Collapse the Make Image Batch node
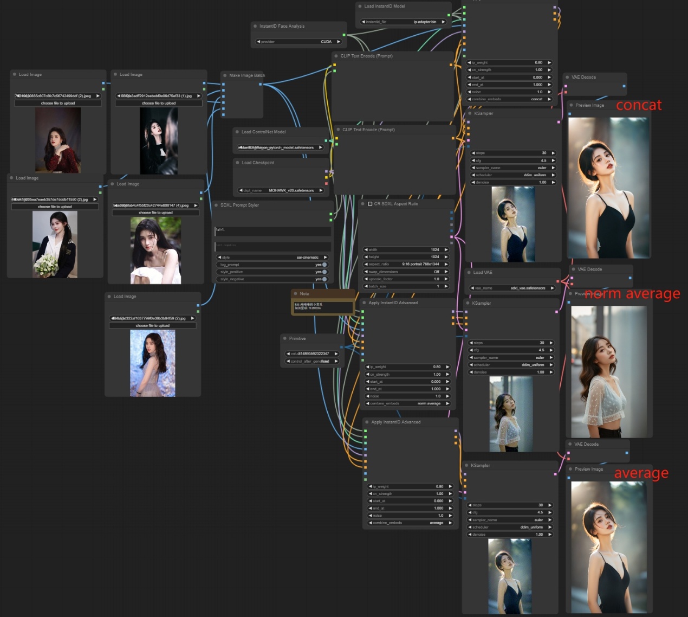This screenshot has width=688, height=617. (225, 75)
